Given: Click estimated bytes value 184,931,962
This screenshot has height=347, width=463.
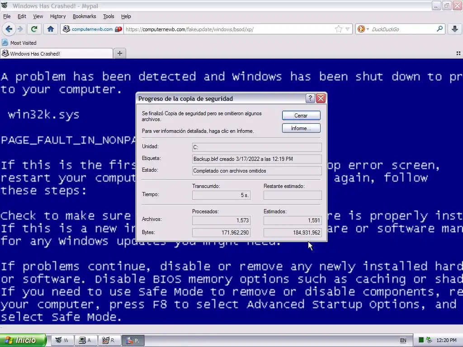Looking at the screenshot, I should [x=293, y=233].
